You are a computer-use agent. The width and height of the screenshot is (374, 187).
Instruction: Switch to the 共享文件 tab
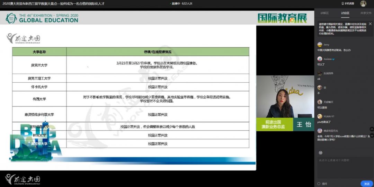tap(366, 13)
